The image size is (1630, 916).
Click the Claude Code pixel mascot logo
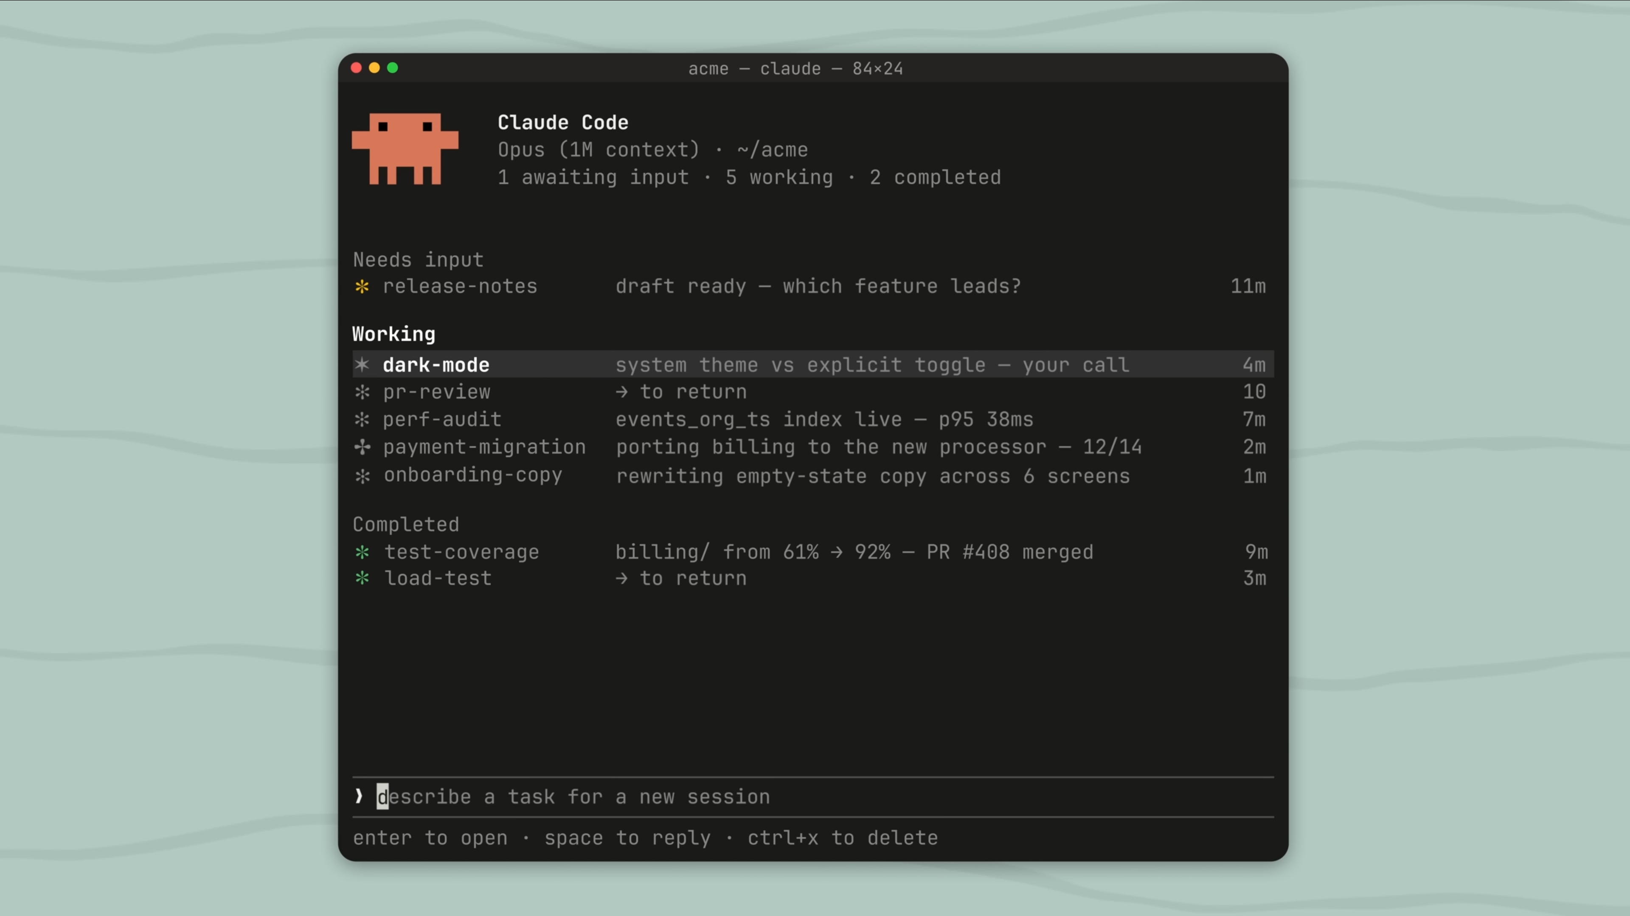pyautogui.click(x=405, y=149)
